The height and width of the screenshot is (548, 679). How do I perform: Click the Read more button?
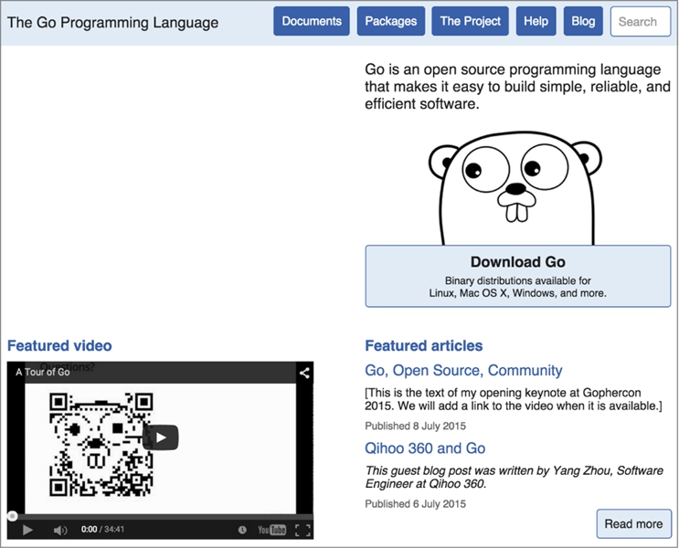coord(633,524)
